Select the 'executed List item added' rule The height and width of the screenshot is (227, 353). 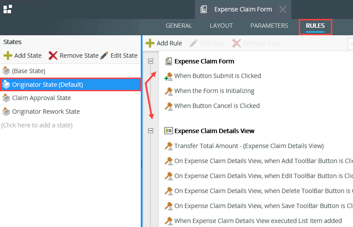pos(258,221)
